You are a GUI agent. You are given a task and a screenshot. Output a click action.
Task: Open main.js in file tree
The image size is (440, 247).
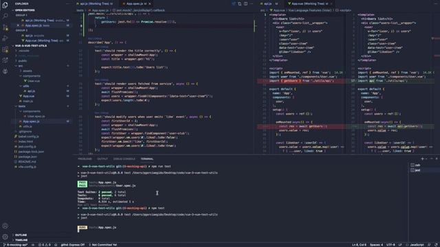click(27, 101)
